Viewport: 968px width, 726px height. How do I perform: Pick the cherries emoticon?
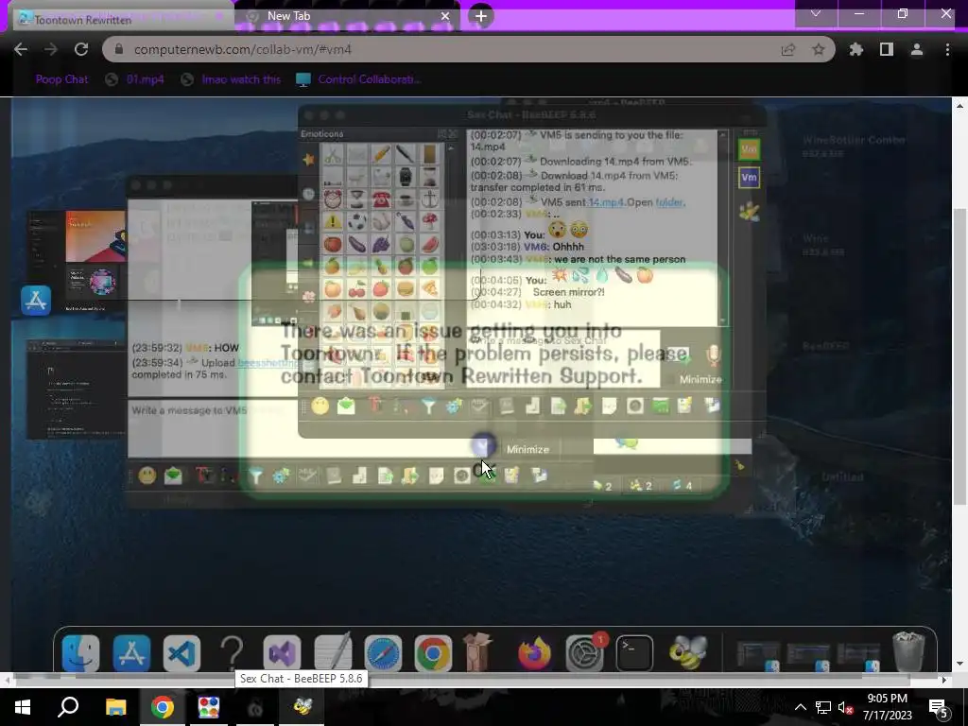click(x=356, y=288)
